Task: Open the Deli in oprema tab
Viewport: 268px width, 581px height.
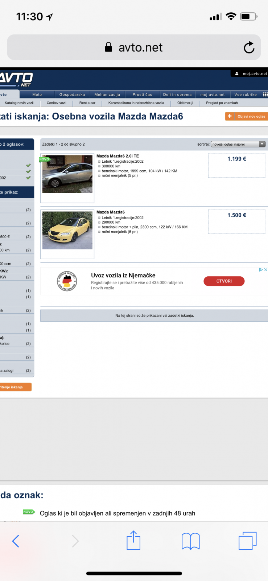Action: coord(177,94)
